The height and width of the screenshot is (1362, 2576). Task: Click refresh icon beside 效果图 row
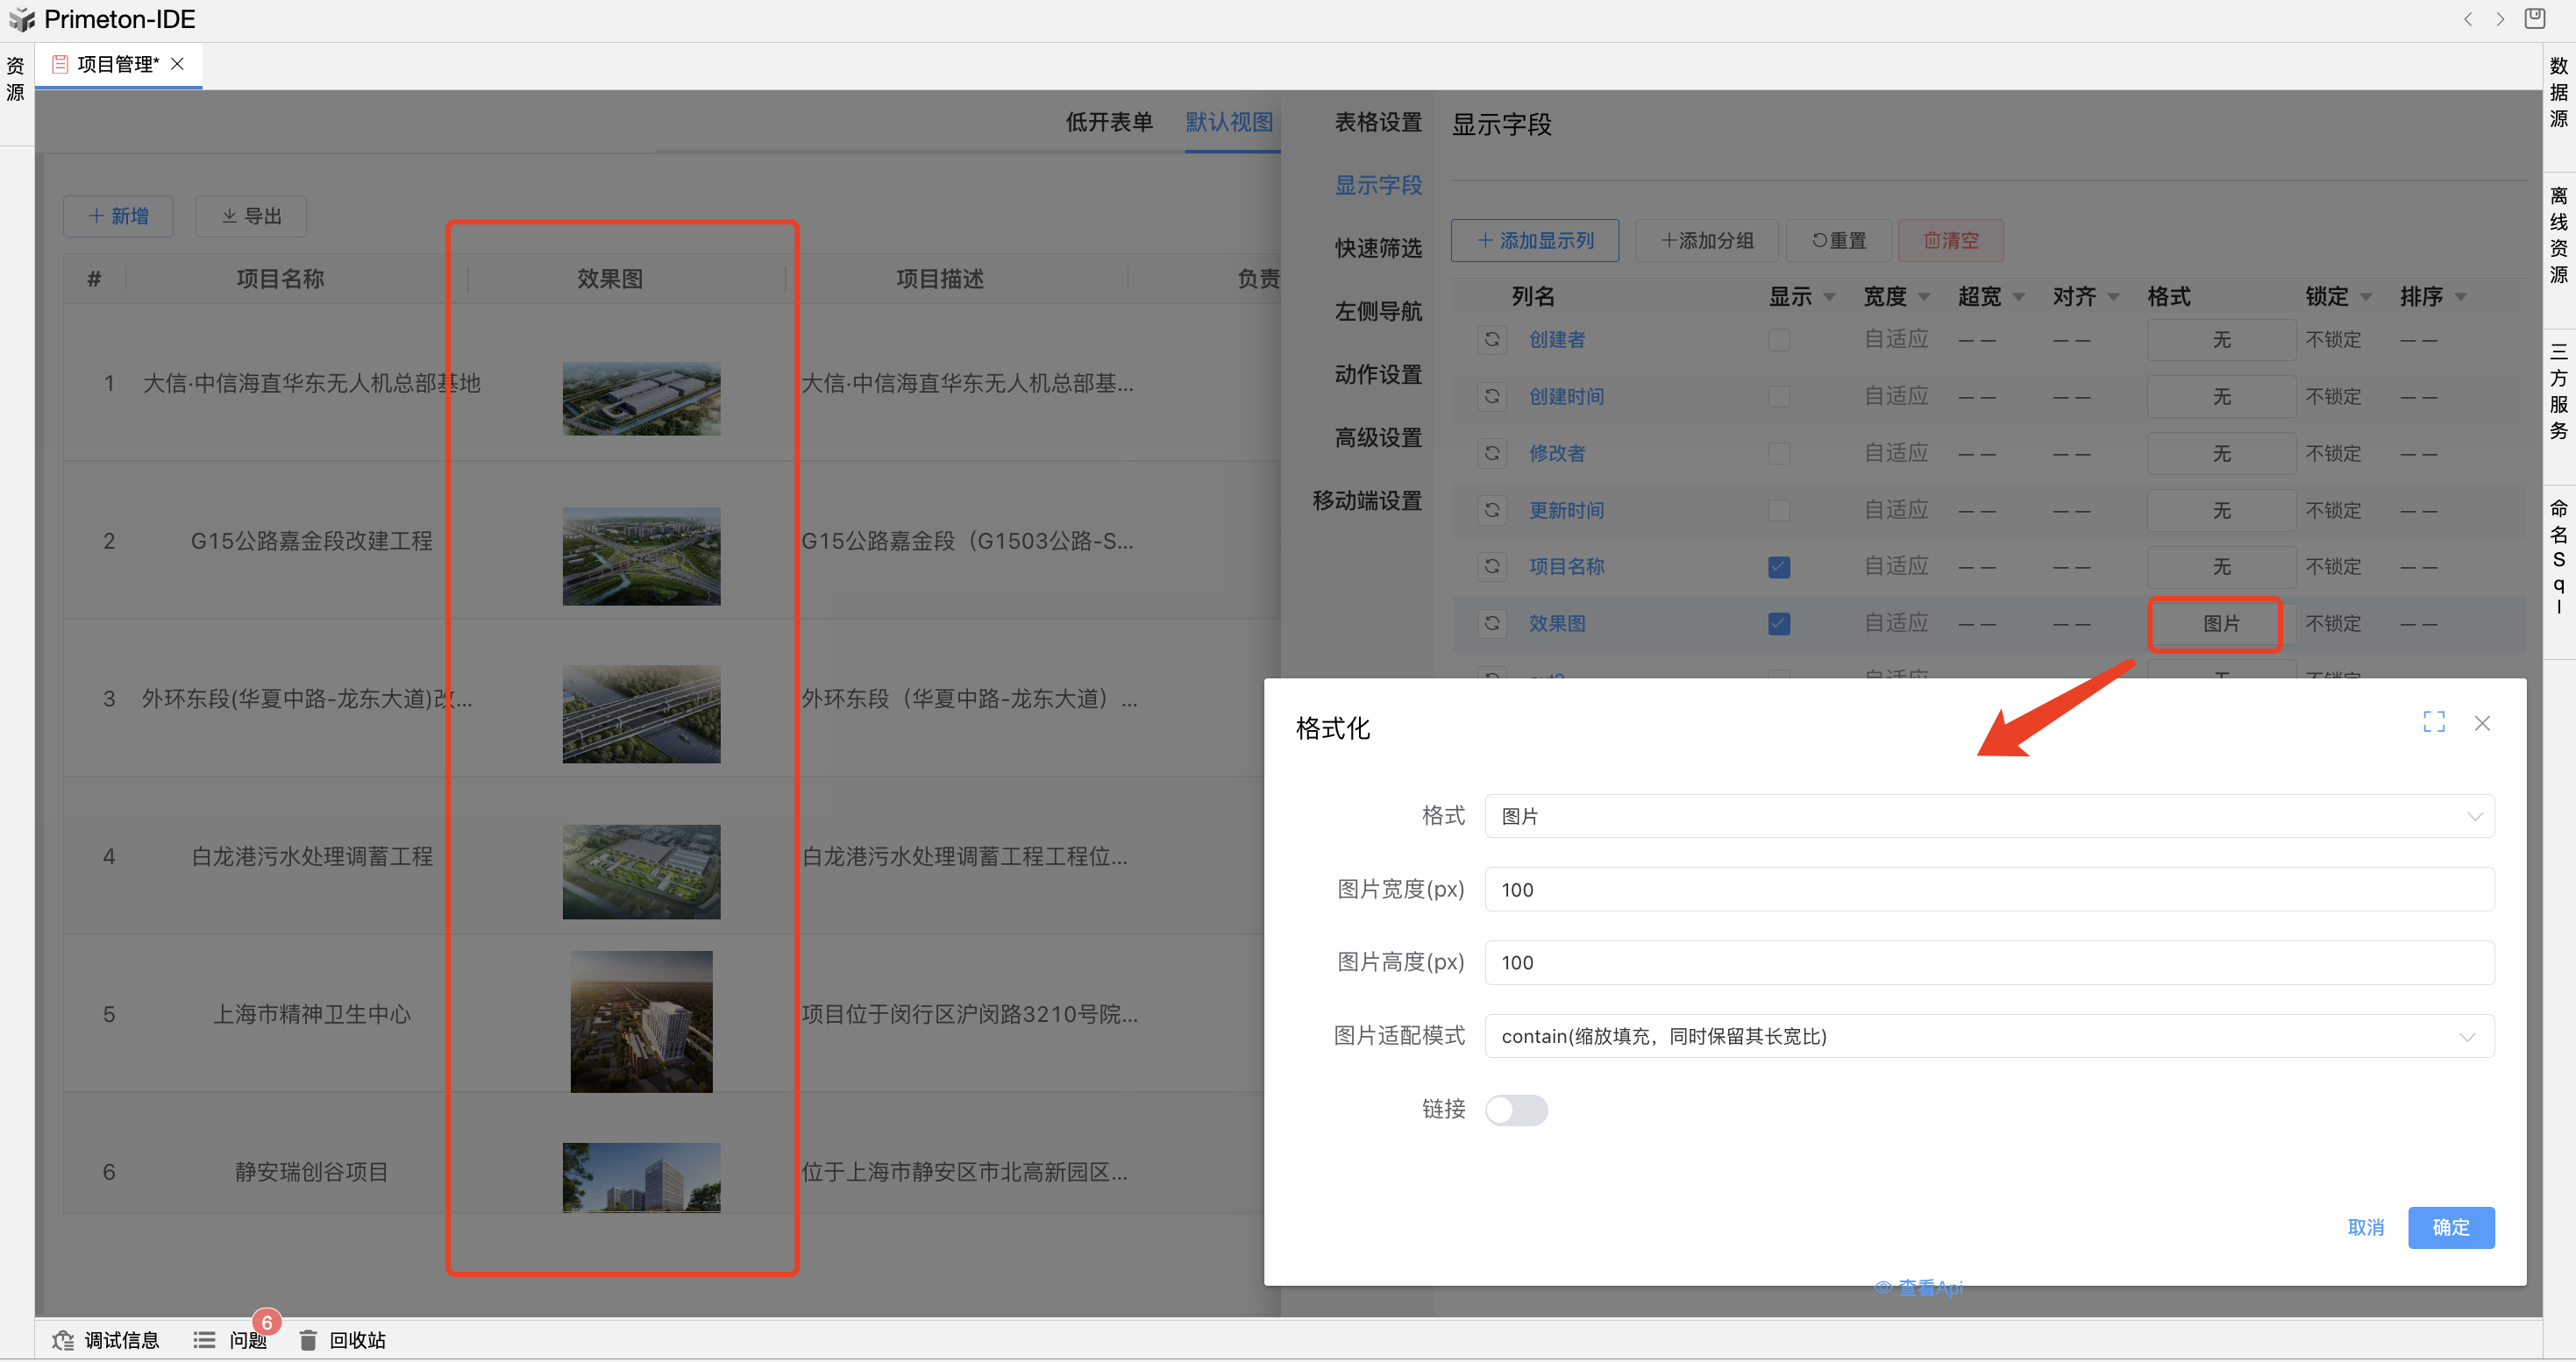point(1491,623)
